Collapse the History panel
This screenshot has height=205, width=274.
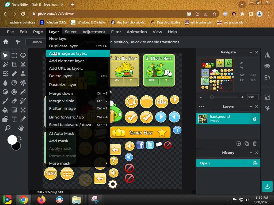[251, 153]
